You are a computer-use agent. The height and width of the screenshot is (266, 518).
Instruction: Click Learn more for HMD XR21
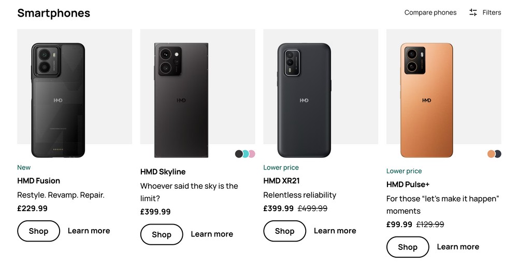pyautogui.click(x=335, y=231)
